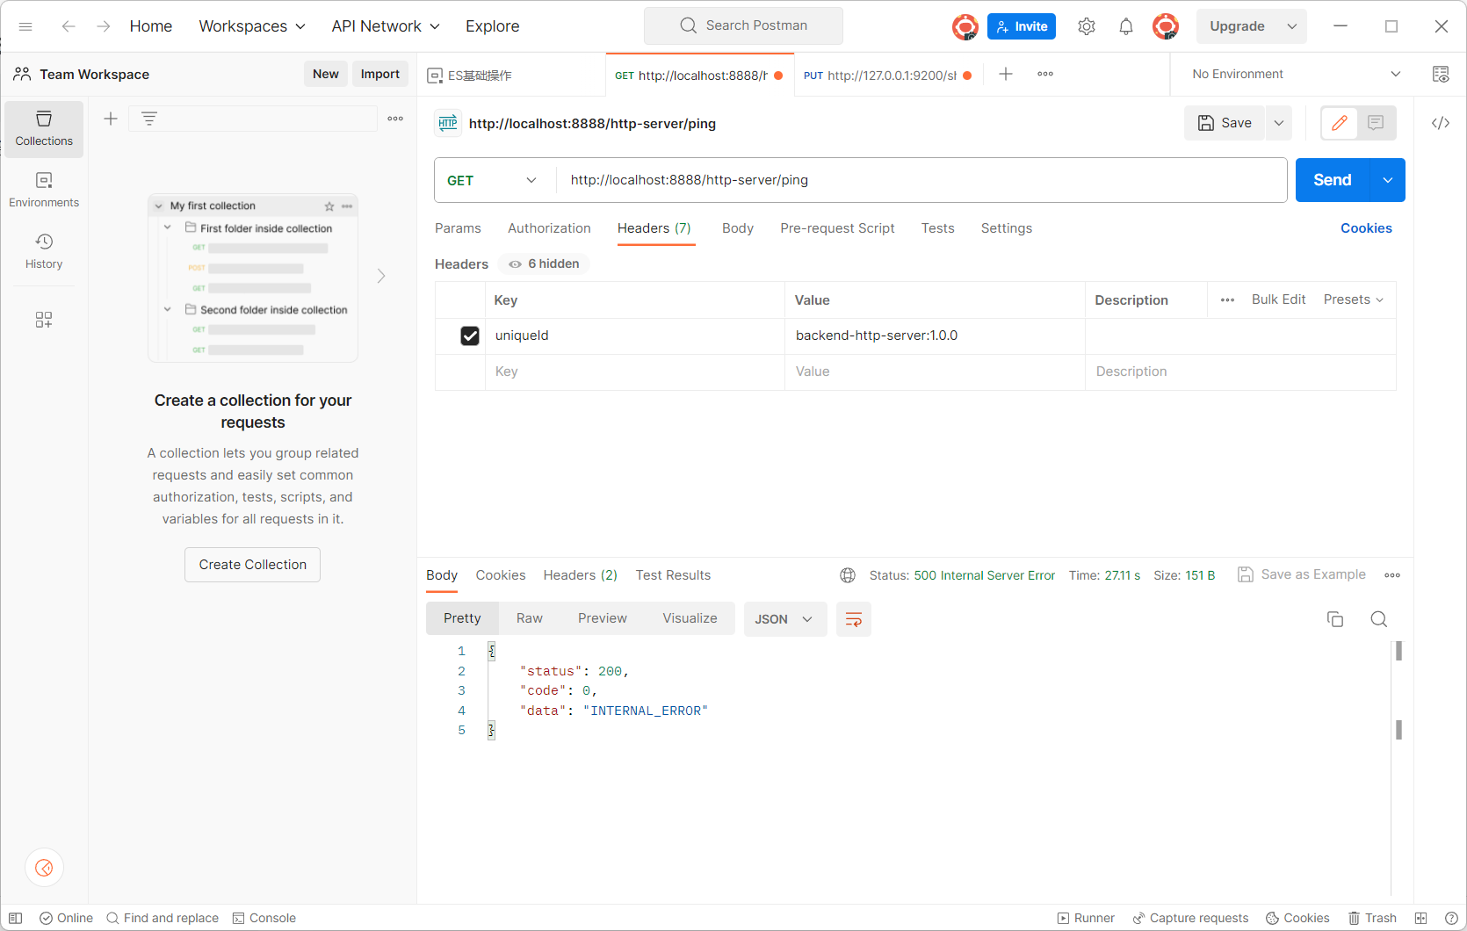Click the New button
This screenshot has width=1467, height=931.
click(326, 74)
